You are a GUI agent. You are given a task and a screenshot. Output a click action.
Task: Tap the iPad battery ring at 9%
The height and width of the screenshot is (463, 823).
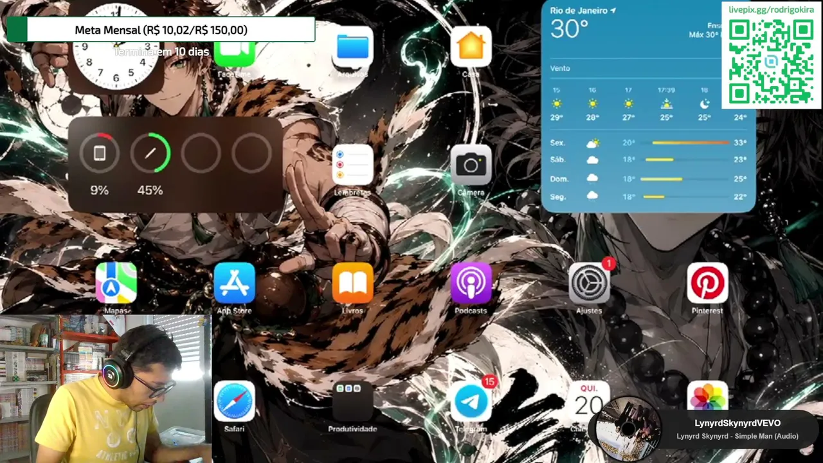point(99,153)
